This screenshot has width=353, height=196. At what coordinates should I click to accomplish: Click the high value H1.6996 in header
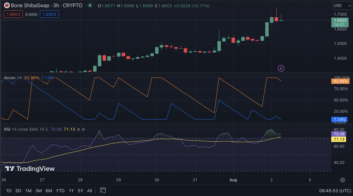126,6
